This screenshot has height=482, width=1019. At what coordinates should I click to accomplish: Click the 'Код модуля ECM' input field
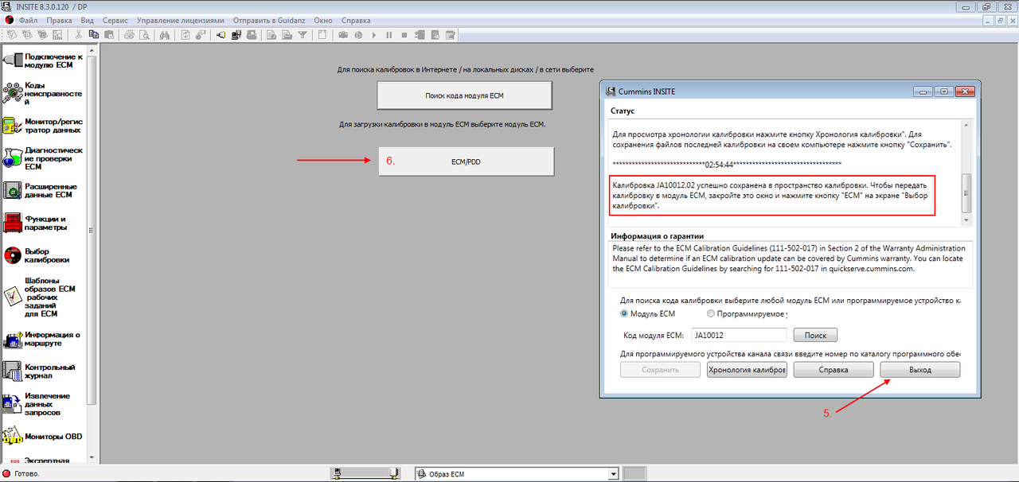[739, 336]
